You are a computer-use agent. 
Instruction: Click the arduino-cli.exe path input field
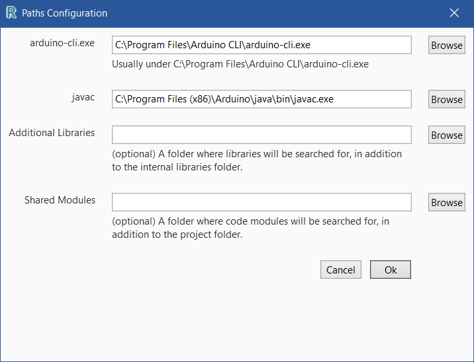(x=261, y=45)
